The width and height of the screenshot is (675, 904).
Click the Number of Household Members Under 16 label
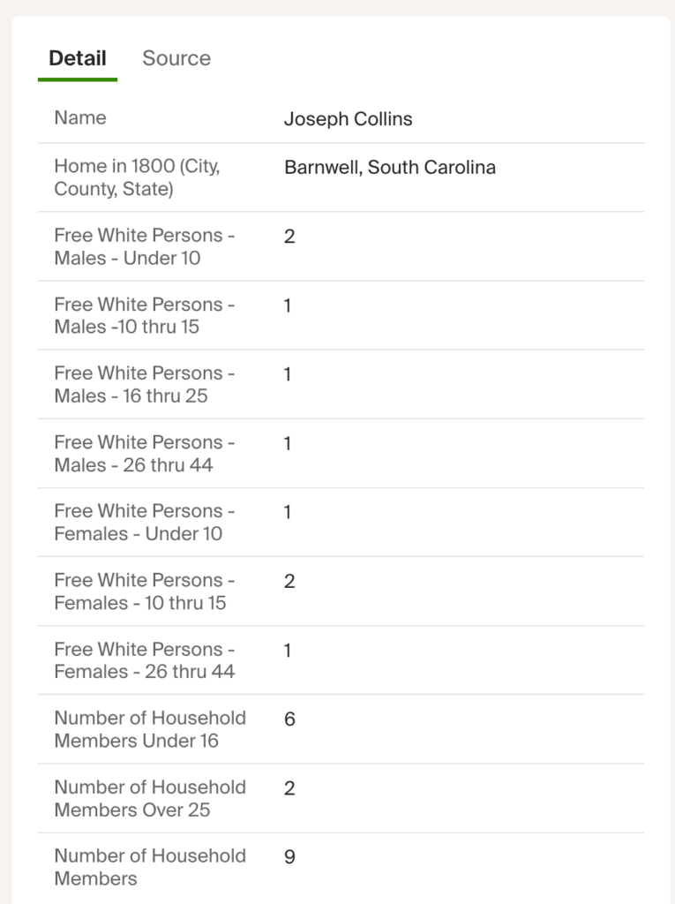(150, 729)
